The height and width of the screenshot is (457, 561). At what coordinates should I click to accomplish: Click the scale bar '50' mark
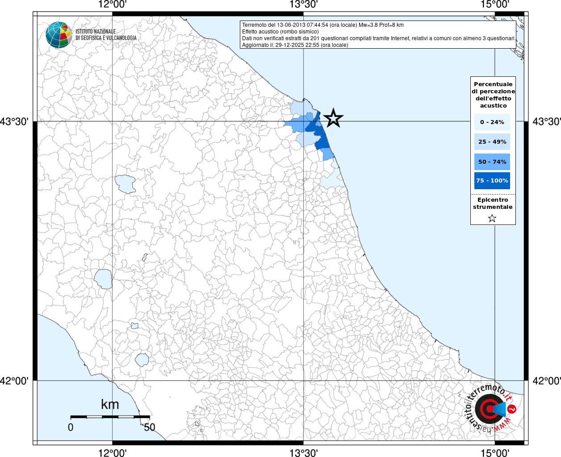point(149,427)
